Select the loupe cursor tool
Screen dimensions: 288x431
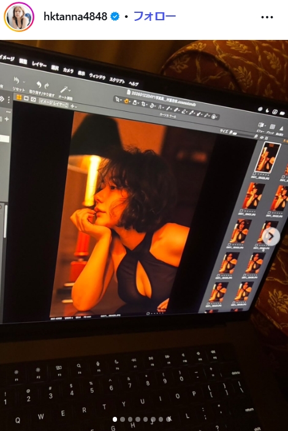pos(135,103)
